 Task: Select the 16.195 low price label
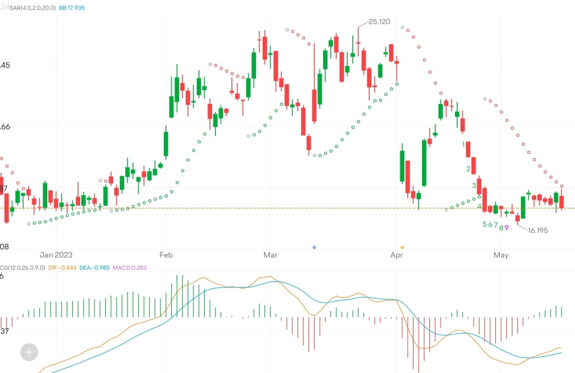(537, 230)
